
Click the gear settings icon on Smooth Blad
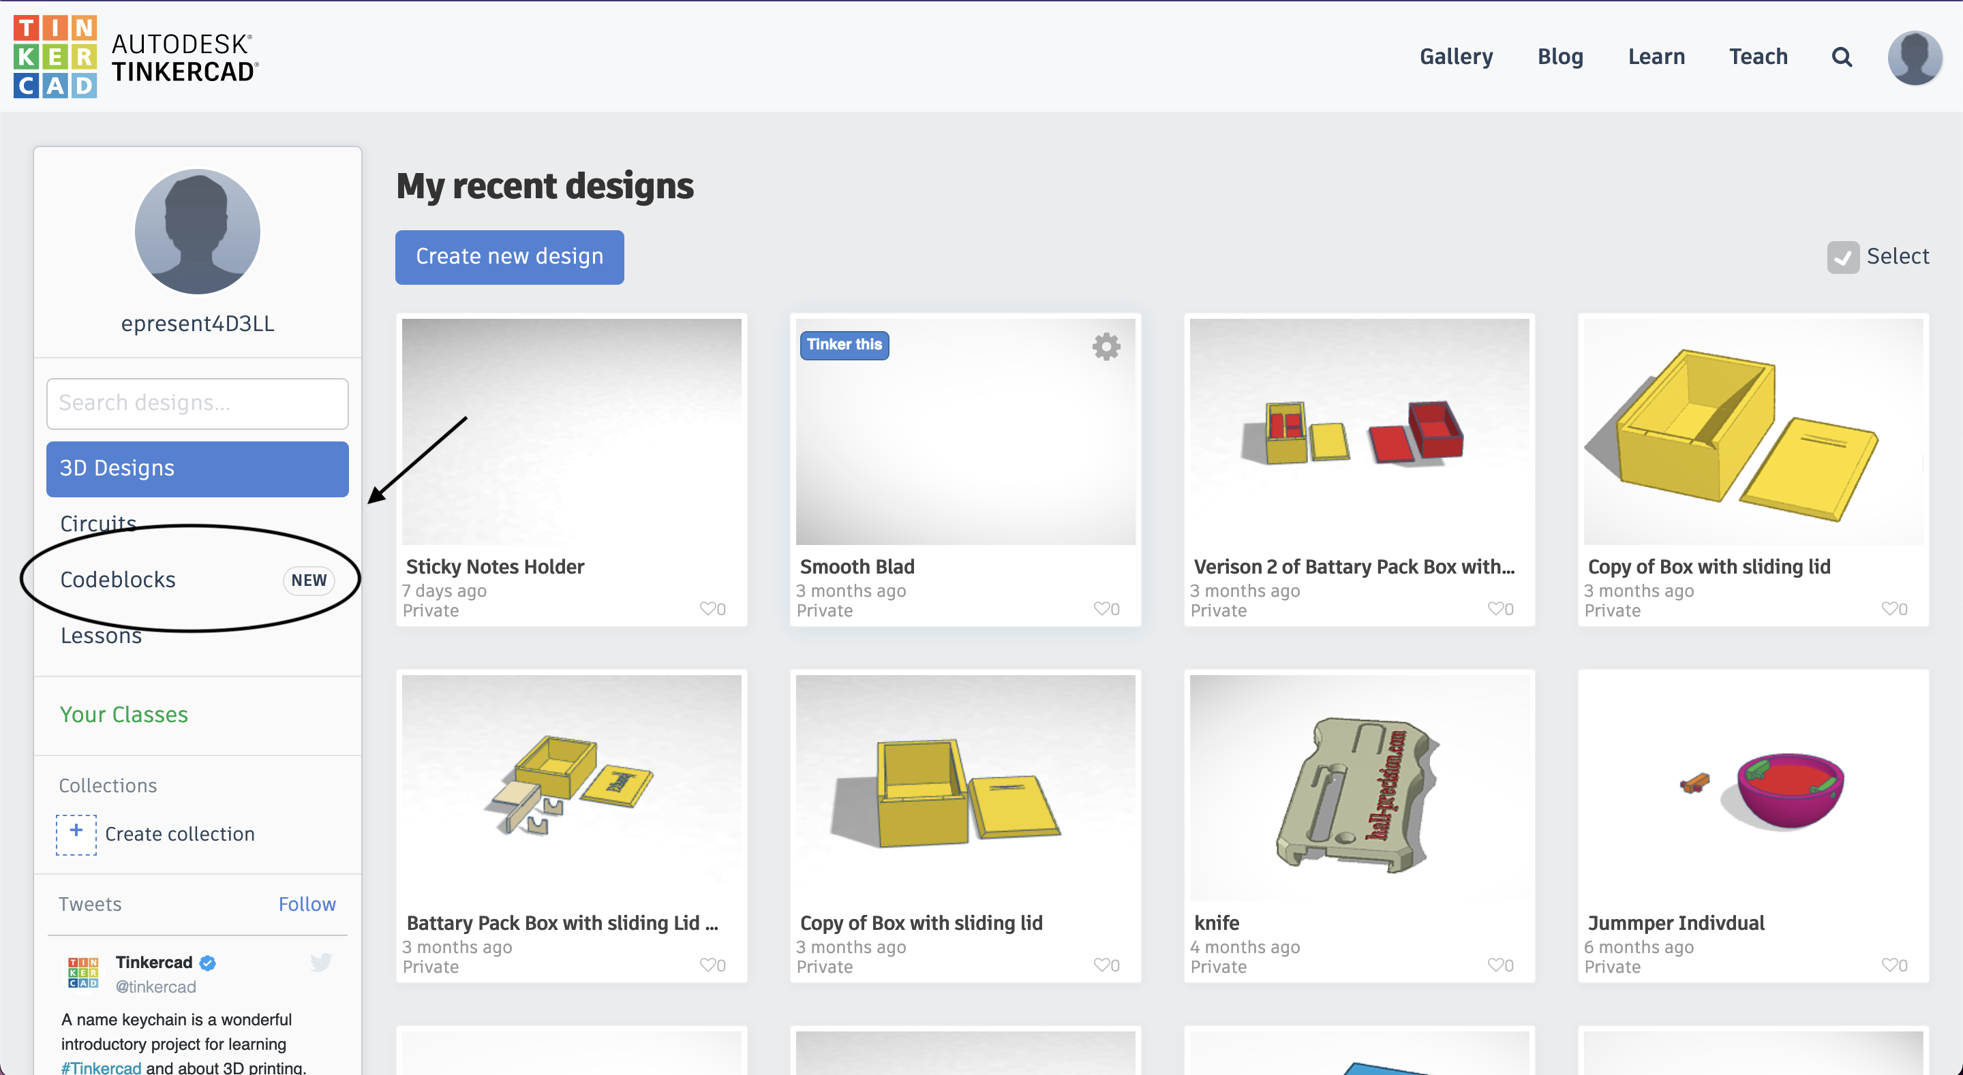[1105, 347]
